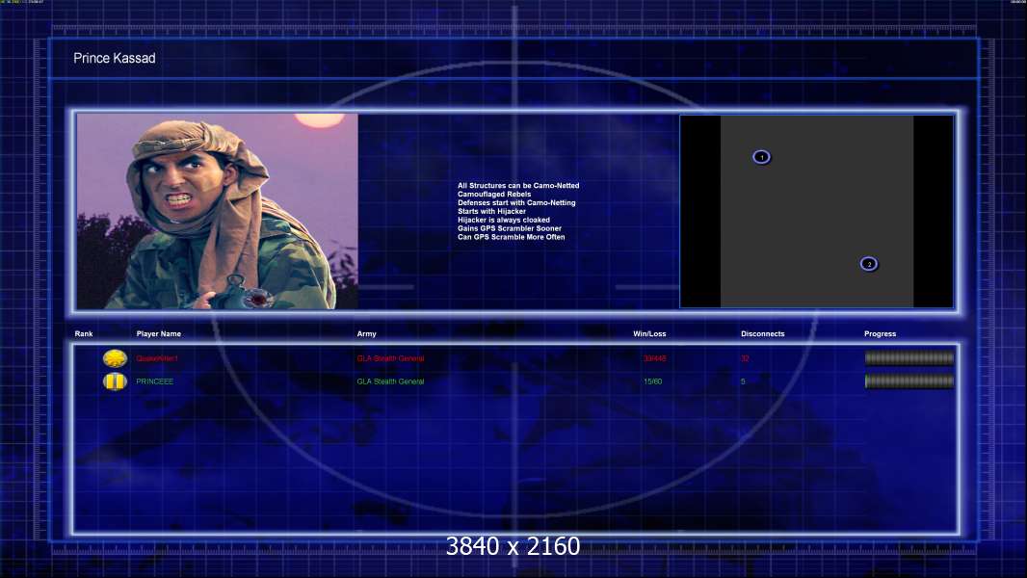The image size is (1027, 578).
Task: Click the Prince Kassad portrait image
Action: tap(218, 211)
